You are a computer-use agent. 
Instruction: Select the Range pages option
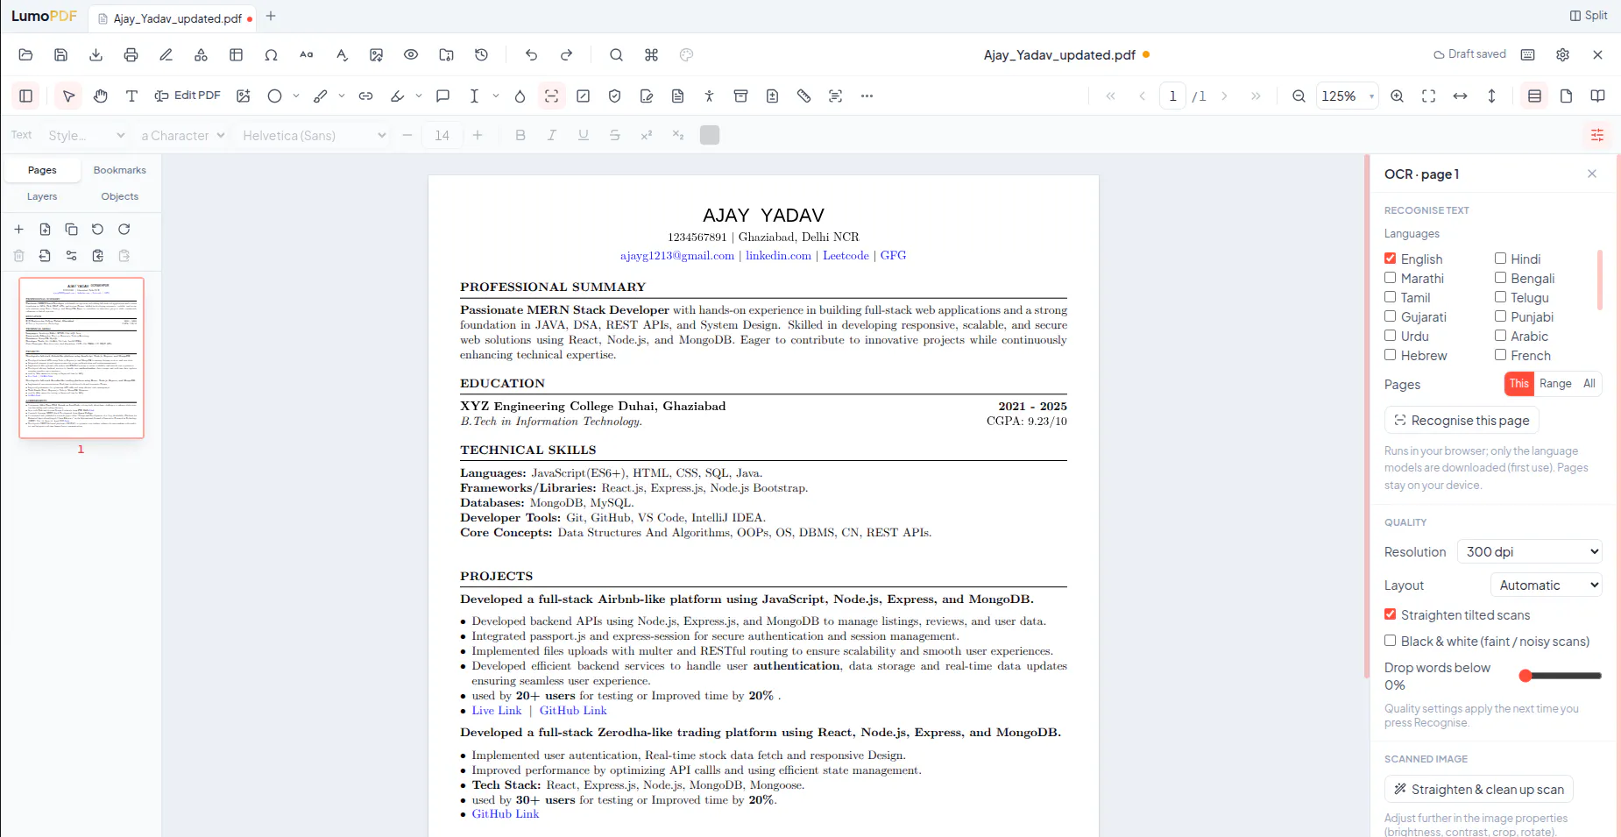point(1555,384)
